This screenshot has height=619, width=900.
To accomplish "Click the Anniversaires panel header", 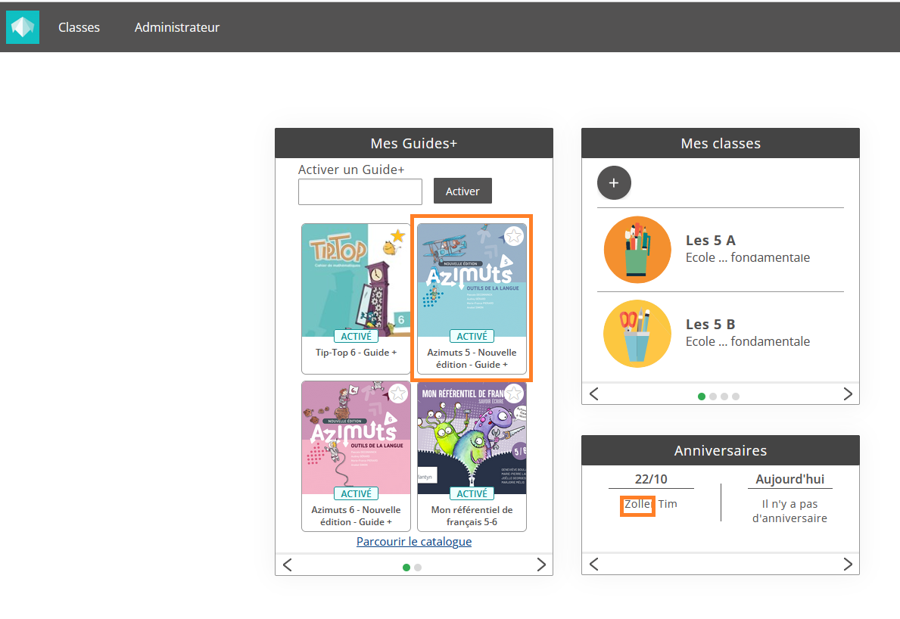I will tap(721, 450).
